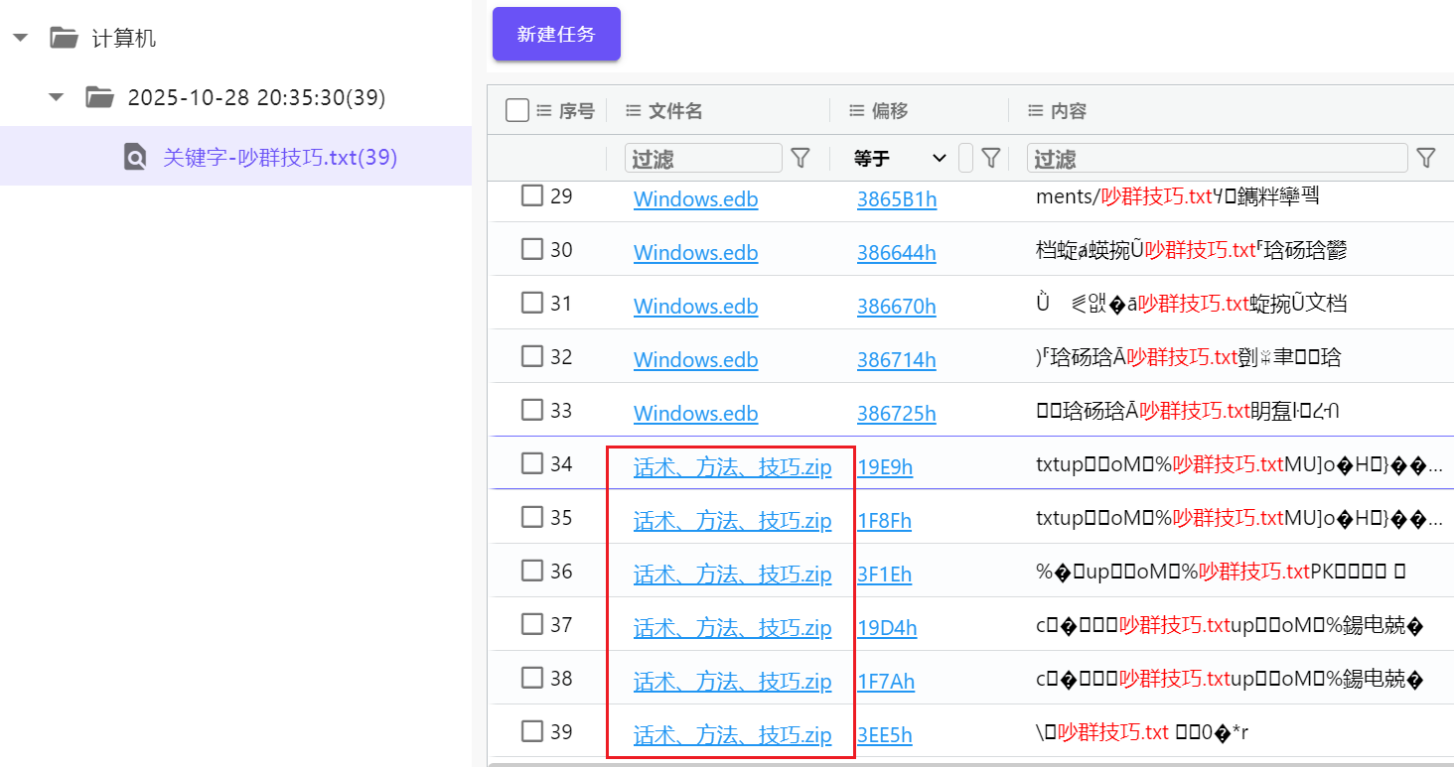Select the 关键字-吵群技巧.txt(39) tree item
Screen dimensions: 1454x767
click(x=280, y=157)
